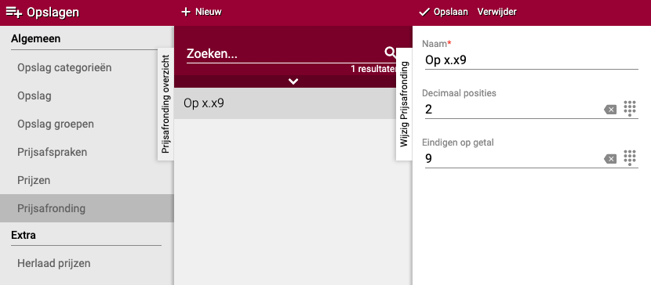The height and width of the screenshot is (285, 651).
Task: Open numeric keypad for Decimaal posities
Action: pos(630,109)
